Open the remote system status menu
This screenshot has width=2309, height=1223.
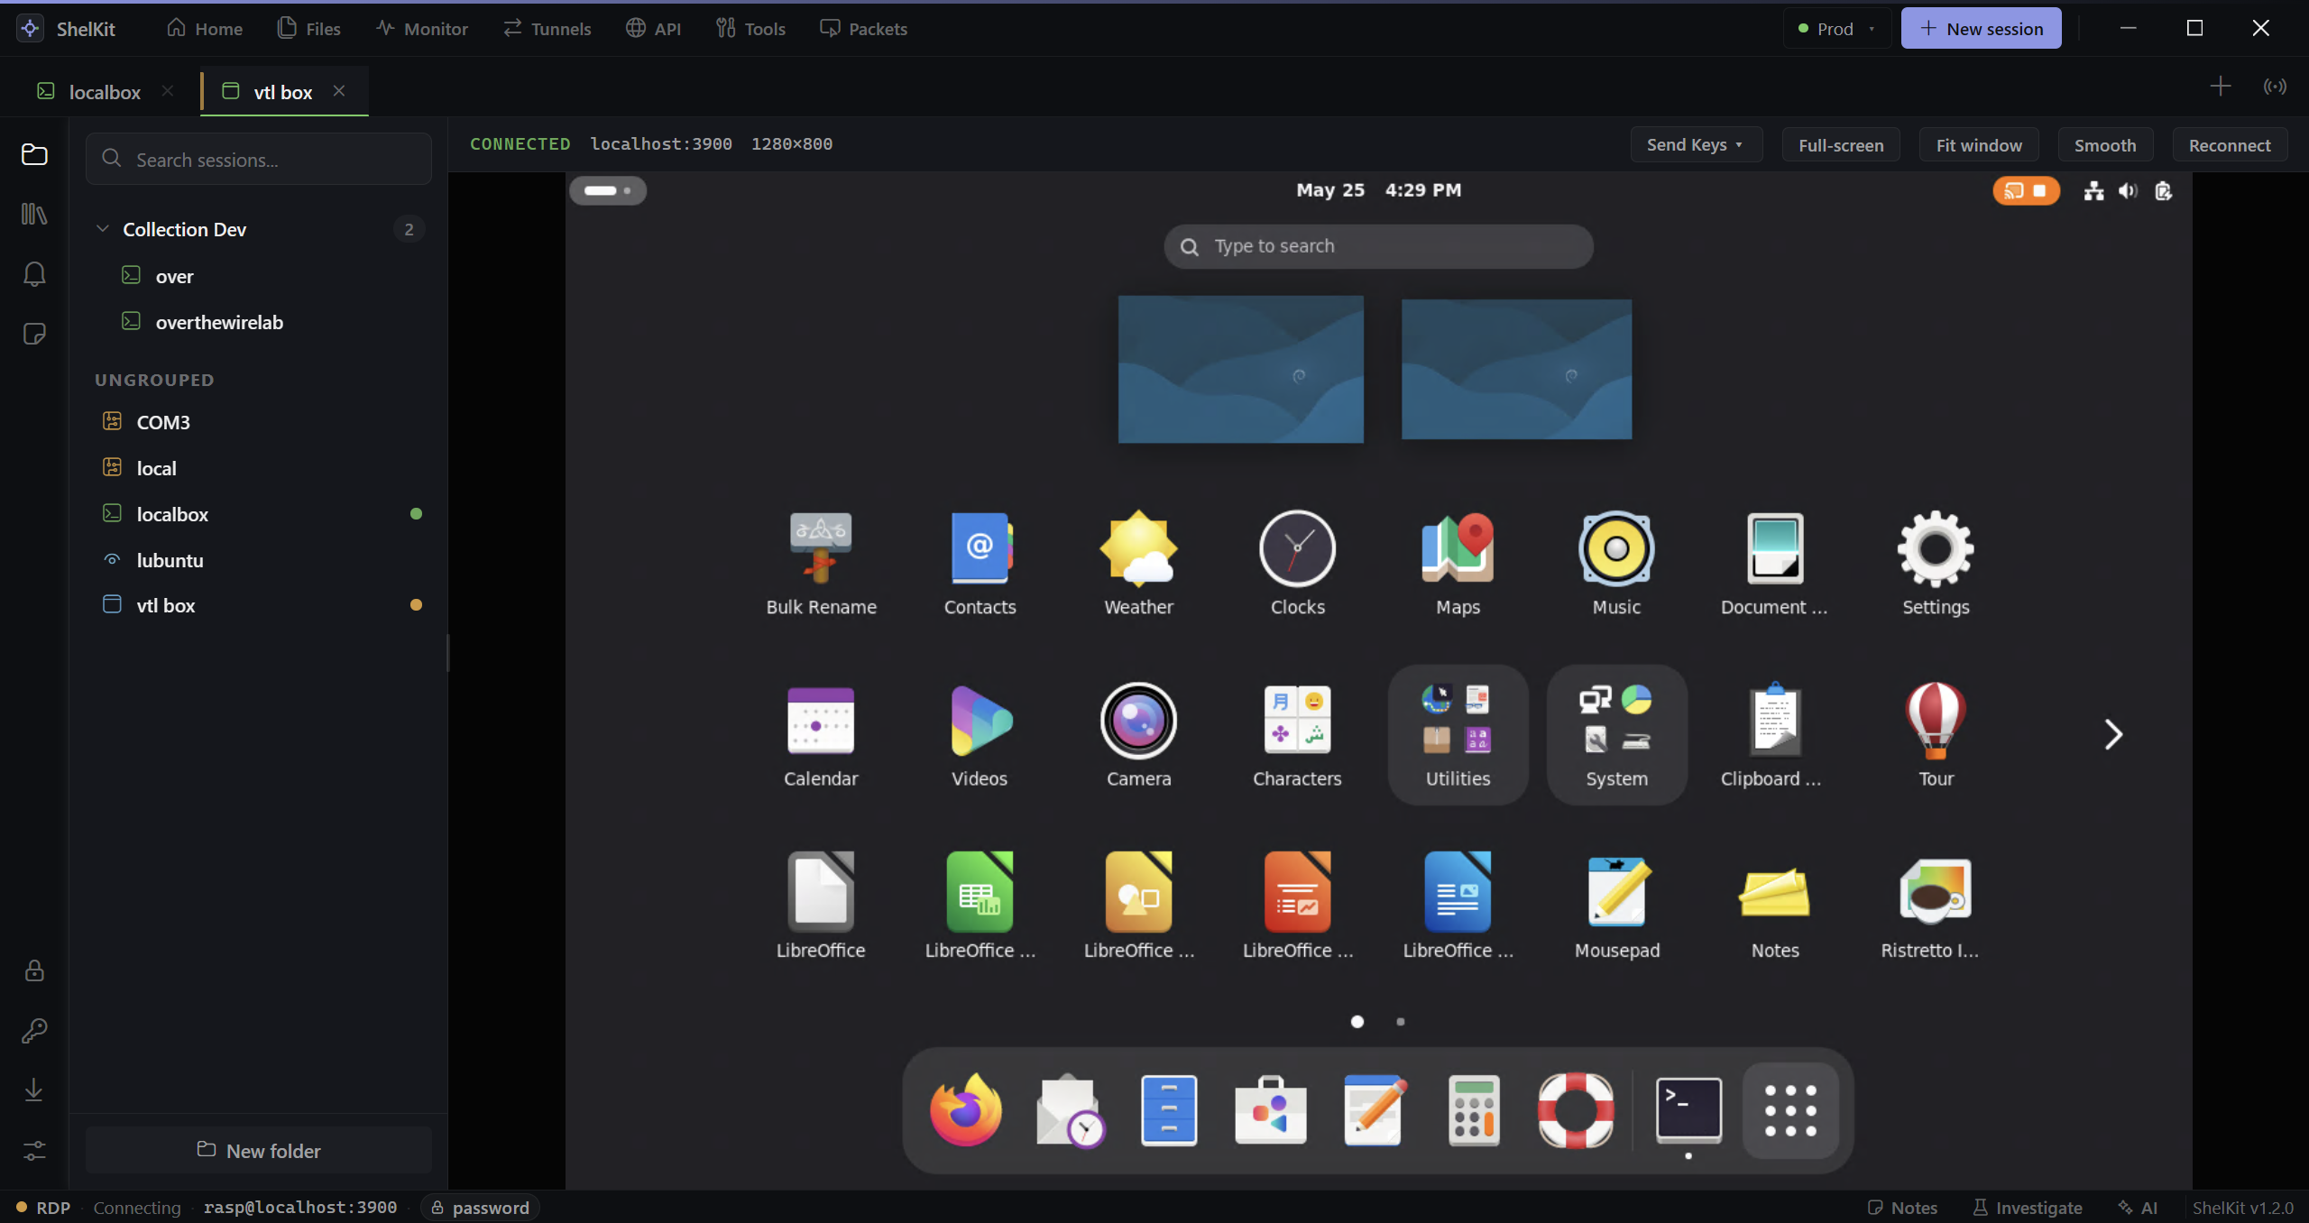coord(2128,190)
